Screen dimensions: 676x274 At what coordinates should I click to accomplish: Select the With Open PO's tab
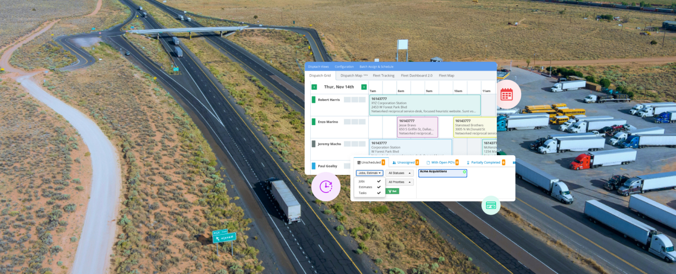click(x=442, y=162)
